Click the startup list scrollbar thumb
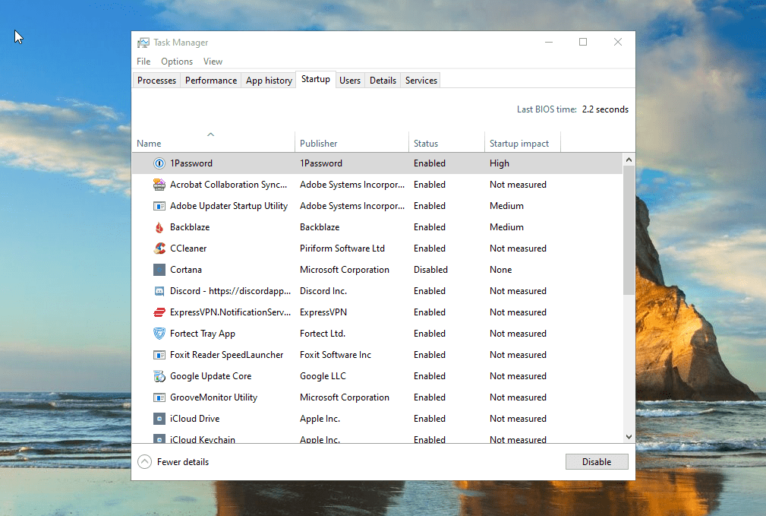This screenshot has width=766, height=516. point(629,230)
